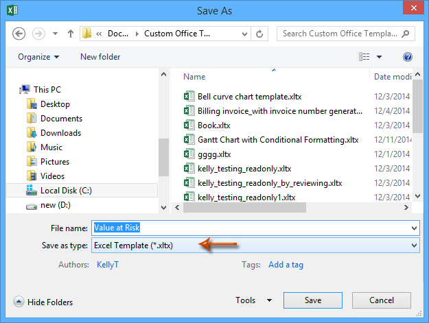Viewport: 429px width, 323px height.
Task: Open the Help question mark icon
Action: tap(408, 57)
